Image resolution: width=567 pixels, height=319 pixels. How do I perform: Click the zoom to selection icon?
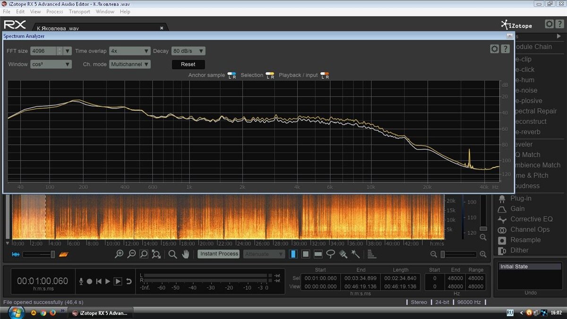(144, 254)
